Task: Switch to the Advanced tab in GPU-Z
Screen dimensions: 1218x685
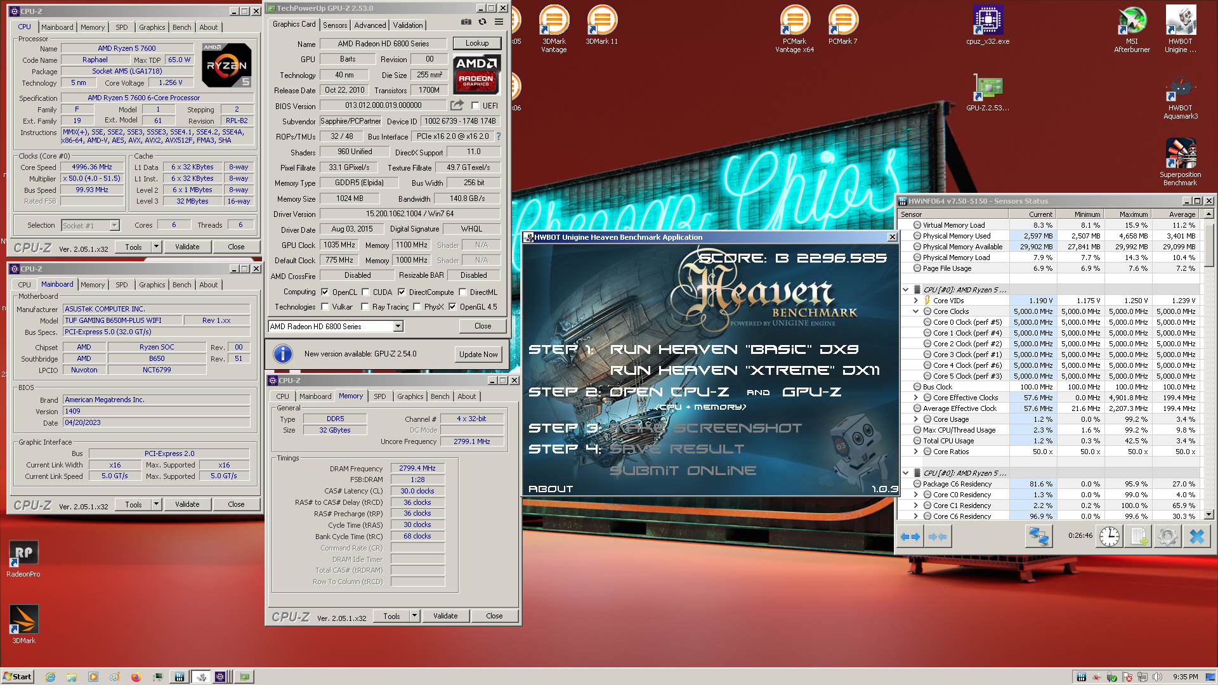Action: click(370, 25)
